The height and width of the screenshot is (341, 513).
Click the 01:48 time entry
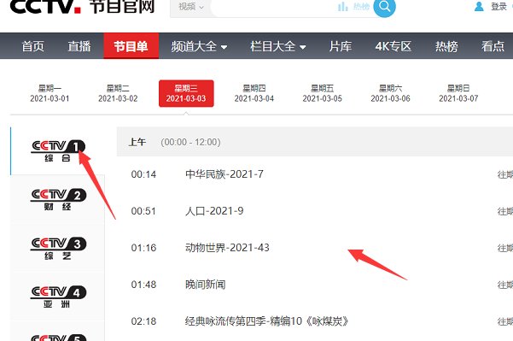click(143, 285)
